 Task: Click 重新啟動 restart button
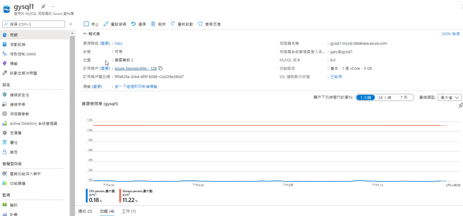point(182,24)
